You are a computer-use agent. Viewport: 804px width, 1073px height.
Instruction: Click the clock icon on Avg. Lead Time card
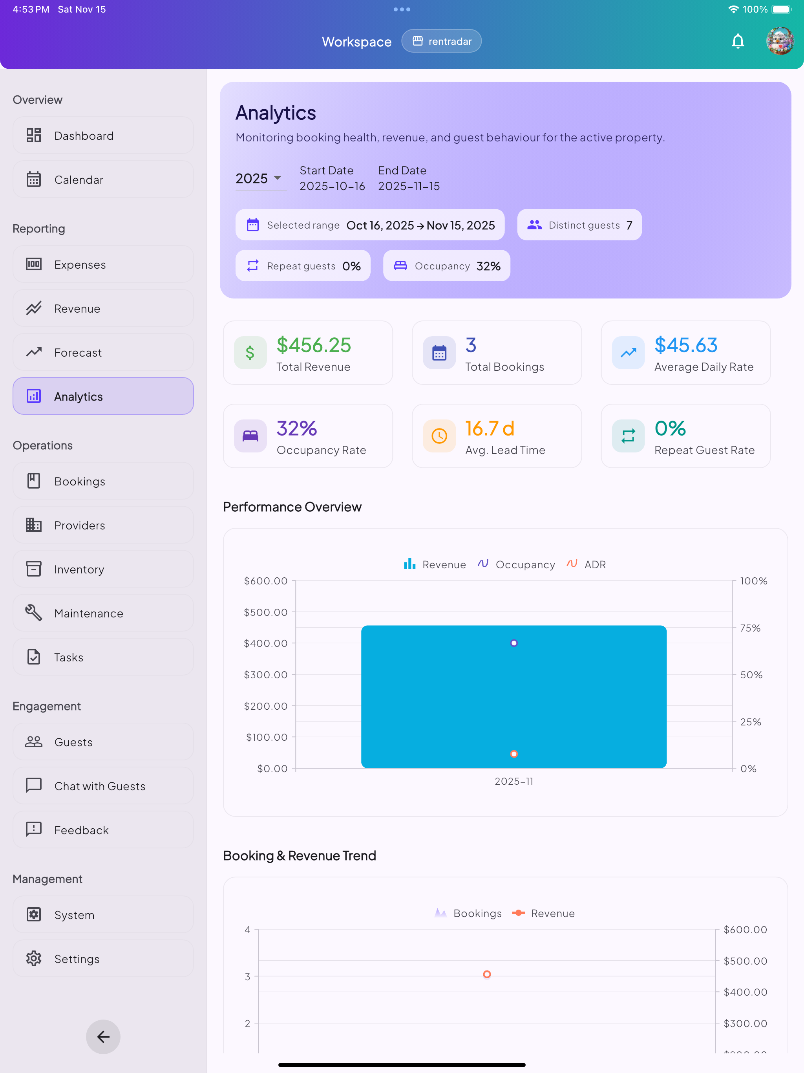tap(439, 436)
